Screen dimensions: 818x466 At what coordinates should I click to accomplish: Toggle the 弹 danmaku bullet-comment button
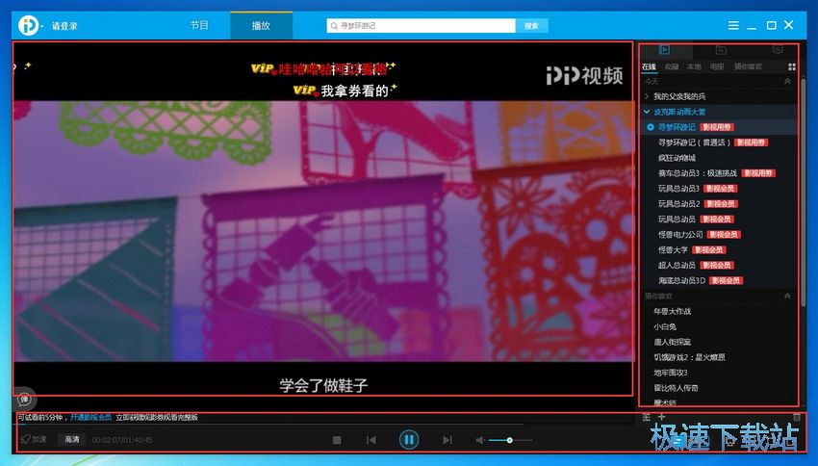[x=24, y=400]
